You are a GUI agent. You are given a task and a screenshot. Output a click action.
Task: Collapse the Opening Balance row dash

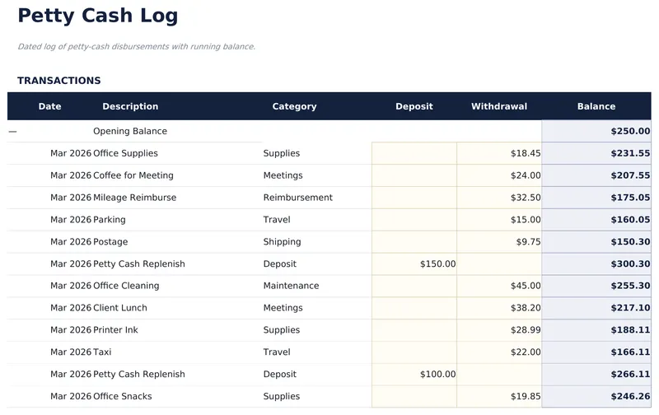pyautogui.click(x=12, y=132)
